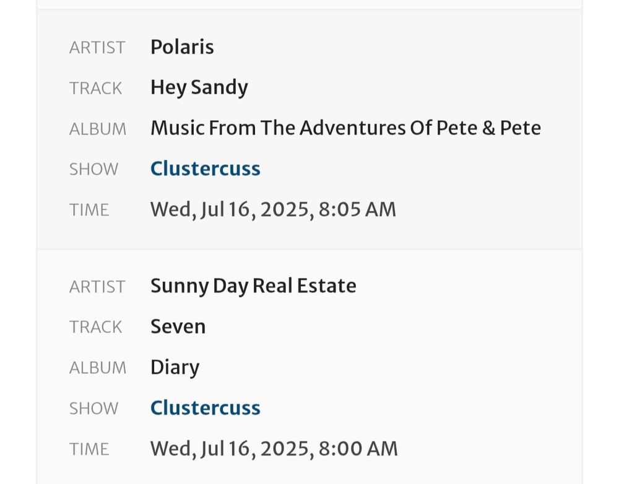Click the album Music From The Adventures Of Pete & Pete

(x=346, y=128)
